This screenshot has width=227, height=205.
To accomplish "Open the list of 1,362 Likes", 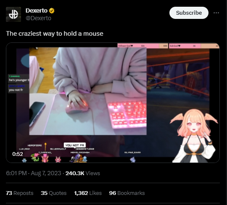I will click(x=88, y=193).
